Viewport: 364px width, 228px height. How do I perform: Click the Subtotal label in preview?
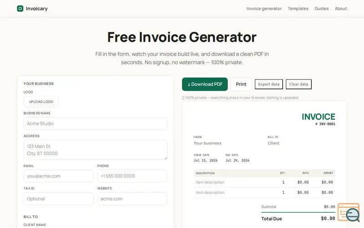[x=268, y=207]
